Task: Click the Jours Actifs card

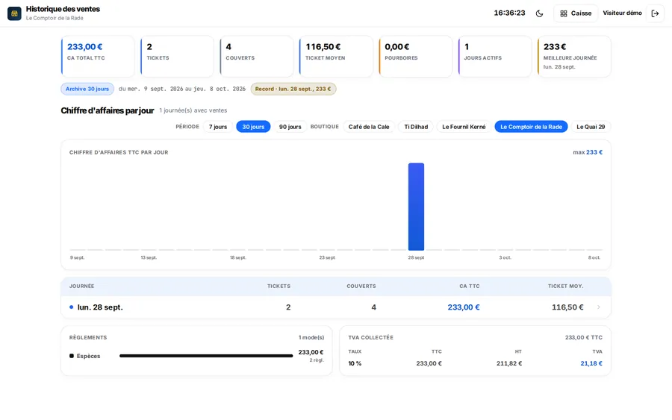Action: [495, 57]
